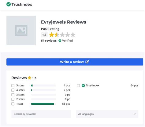Click the Write a review button
The width and height of the screenshot is (145, 127).
point(75,62)
